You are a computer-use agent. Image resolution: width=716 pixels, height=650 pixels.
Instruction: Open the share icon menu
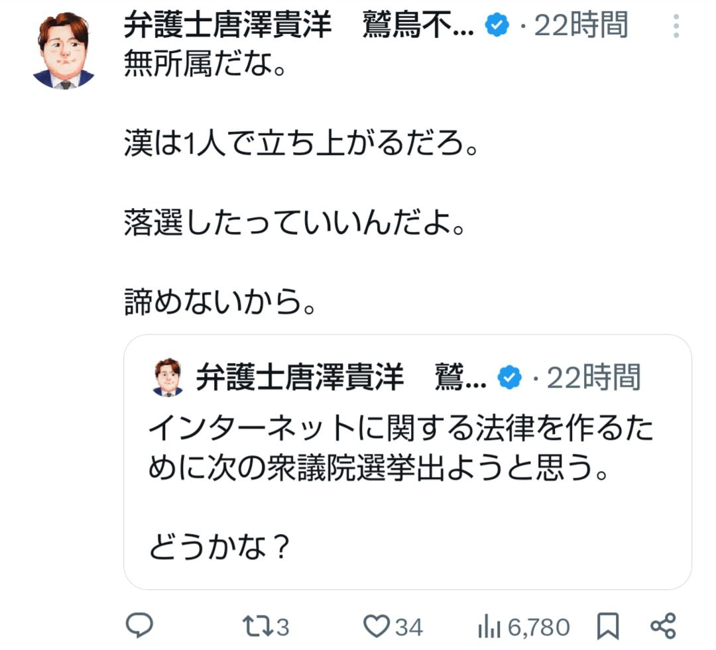point(662,625)
